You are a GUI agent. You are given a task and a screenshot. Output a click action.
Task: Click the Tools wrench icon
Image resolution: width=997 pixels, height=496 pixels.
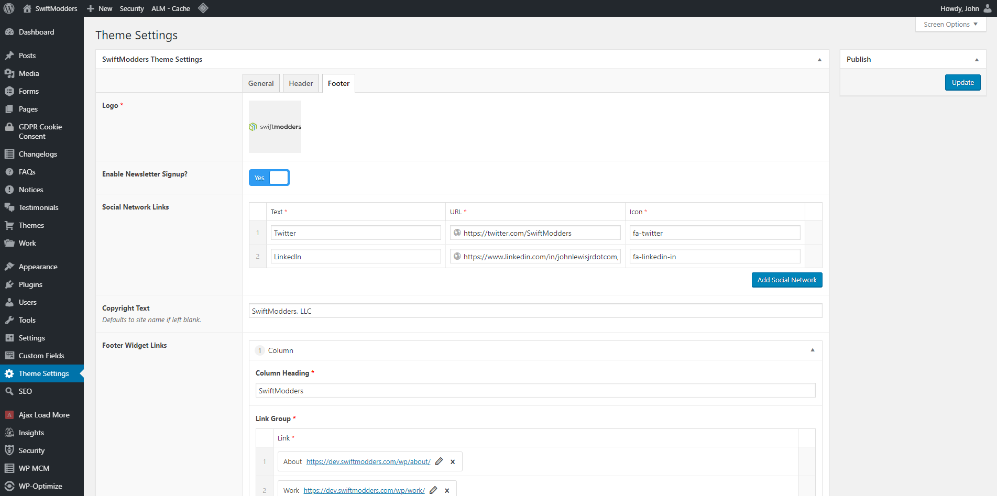tap(9, 320)
